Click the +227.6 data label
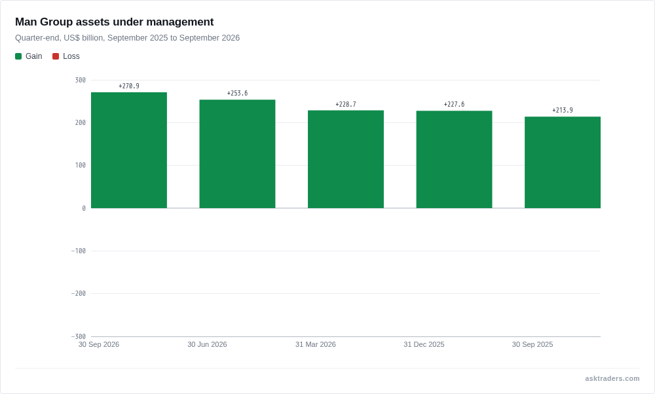Viewport: 655px width, 394px height. click(454, 104)
